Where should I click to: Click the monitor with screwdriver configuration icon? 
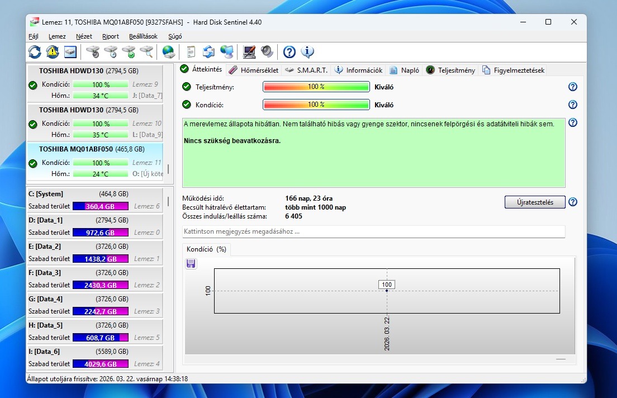pyautogui.click(x=249, y=51)
